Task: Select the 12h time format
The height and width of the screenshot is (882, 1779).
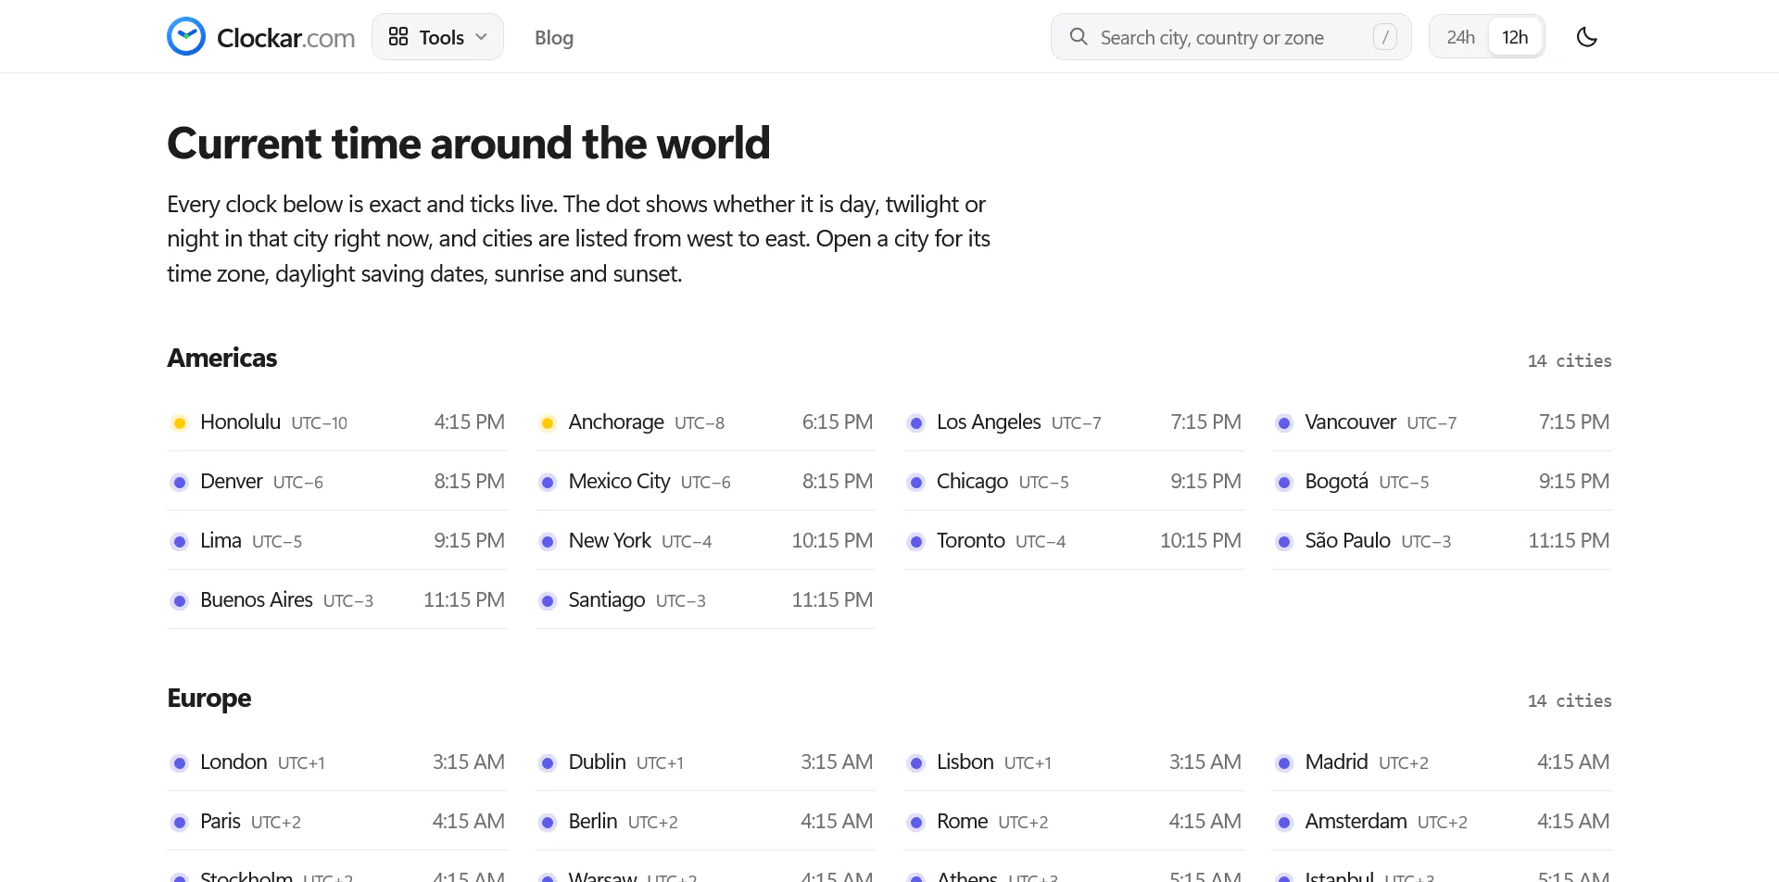Action: pyautogui.click(x=1515, y=37)
